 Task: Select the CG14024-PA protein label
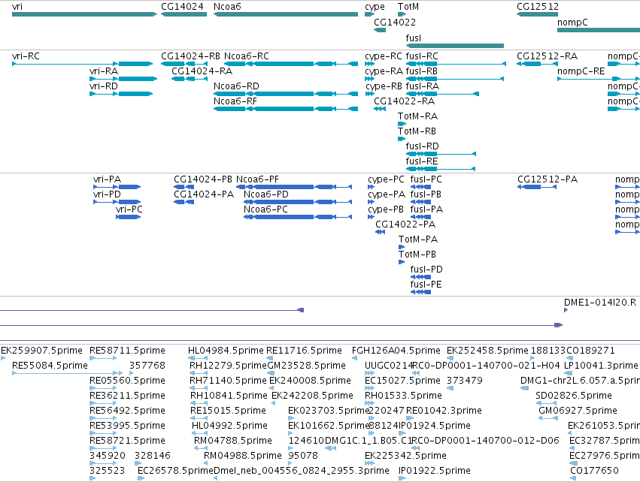pyautogui.click(x=204, y=194)
